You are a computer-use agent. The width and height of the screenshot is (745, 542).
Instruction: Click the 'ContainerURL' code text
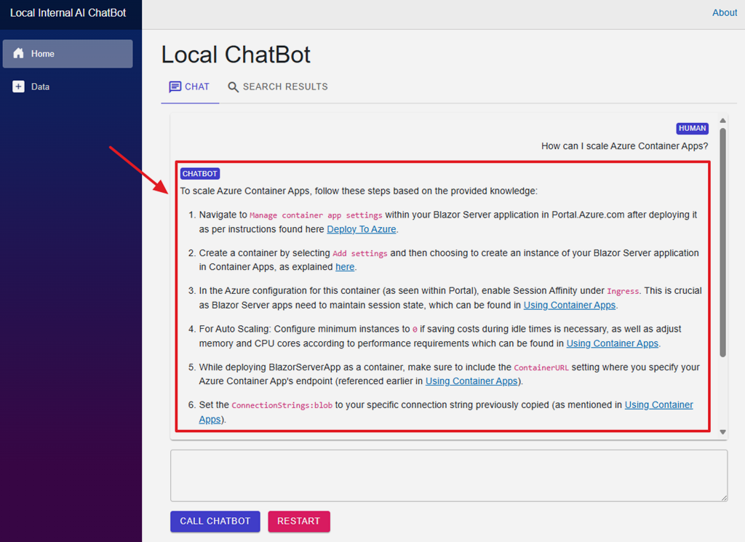tap(541, 367)
